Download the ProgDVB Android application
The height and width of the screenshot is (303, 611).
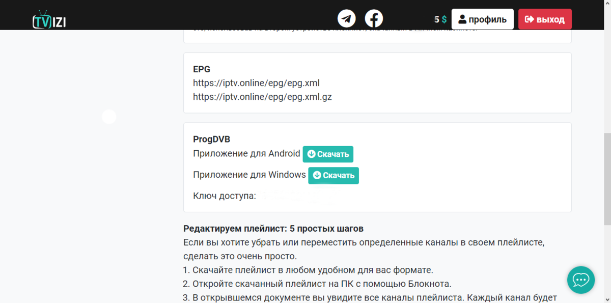327,154
